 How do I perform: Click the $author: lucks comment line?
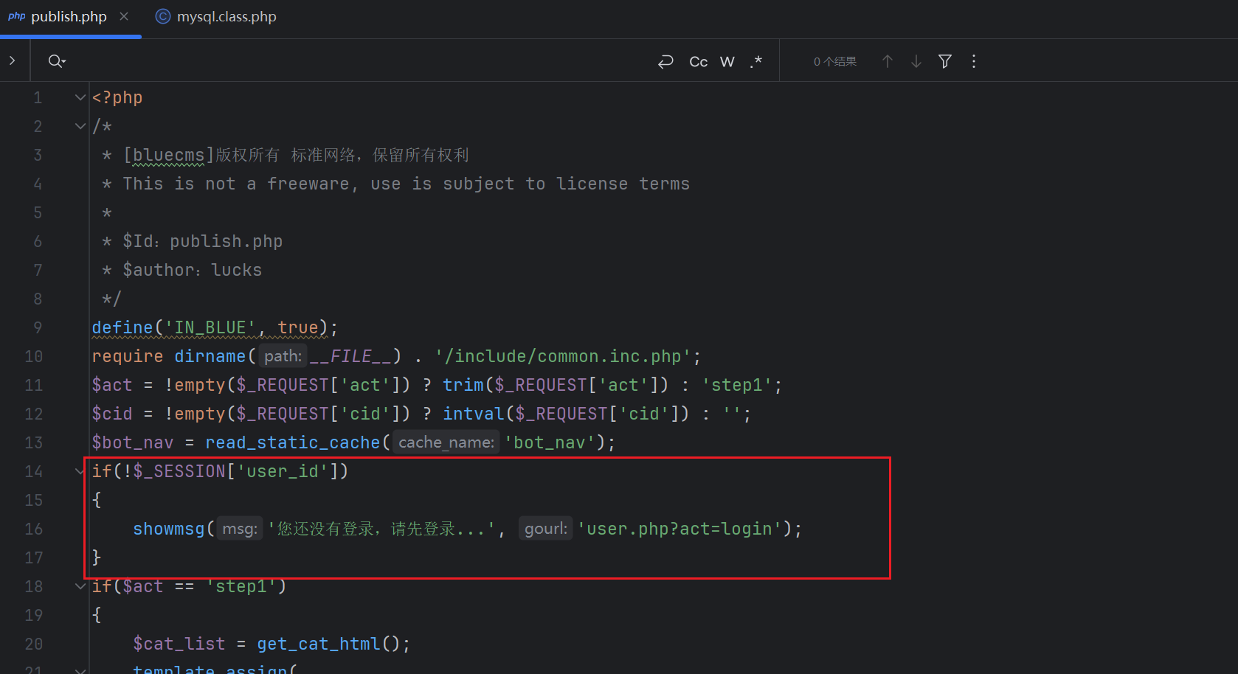click(192, 270)
